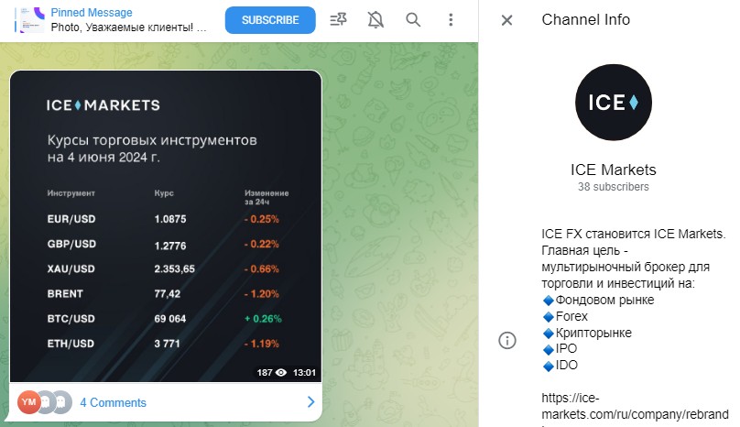
Task: Click the YM commenter avatar
Action: pyautogui.click(x=28, y=402)
